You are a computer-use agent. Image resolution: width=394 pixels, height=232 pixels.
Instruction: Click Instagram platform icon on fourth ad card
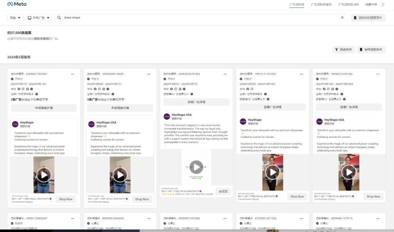tap(252, 89)
